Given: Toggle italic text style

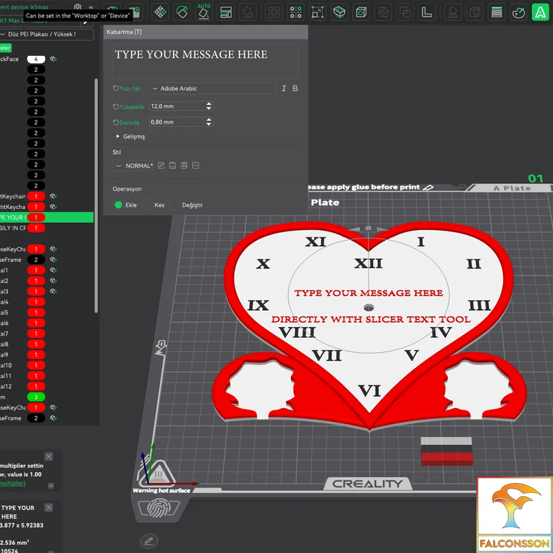Looking at the screenshot, I should [x=284, y=88].
